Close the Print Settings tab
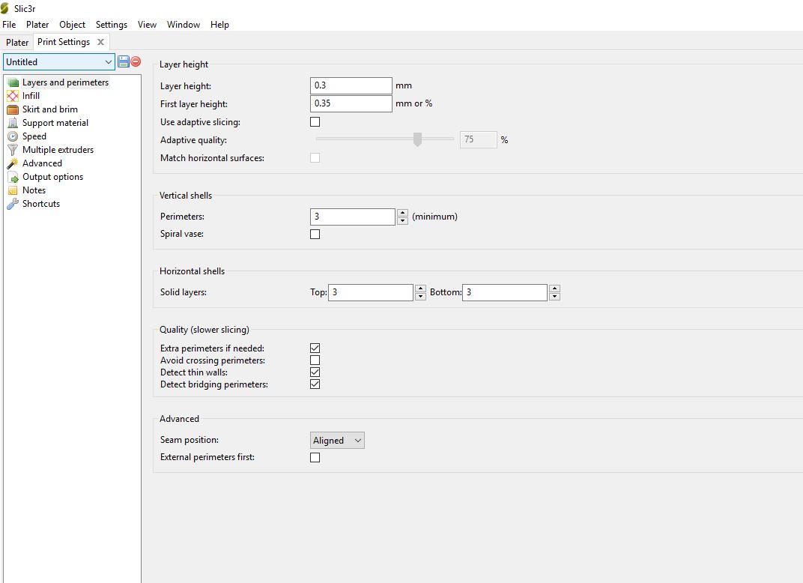This screenshot has height=583, width=803. (x=100, y=43)
